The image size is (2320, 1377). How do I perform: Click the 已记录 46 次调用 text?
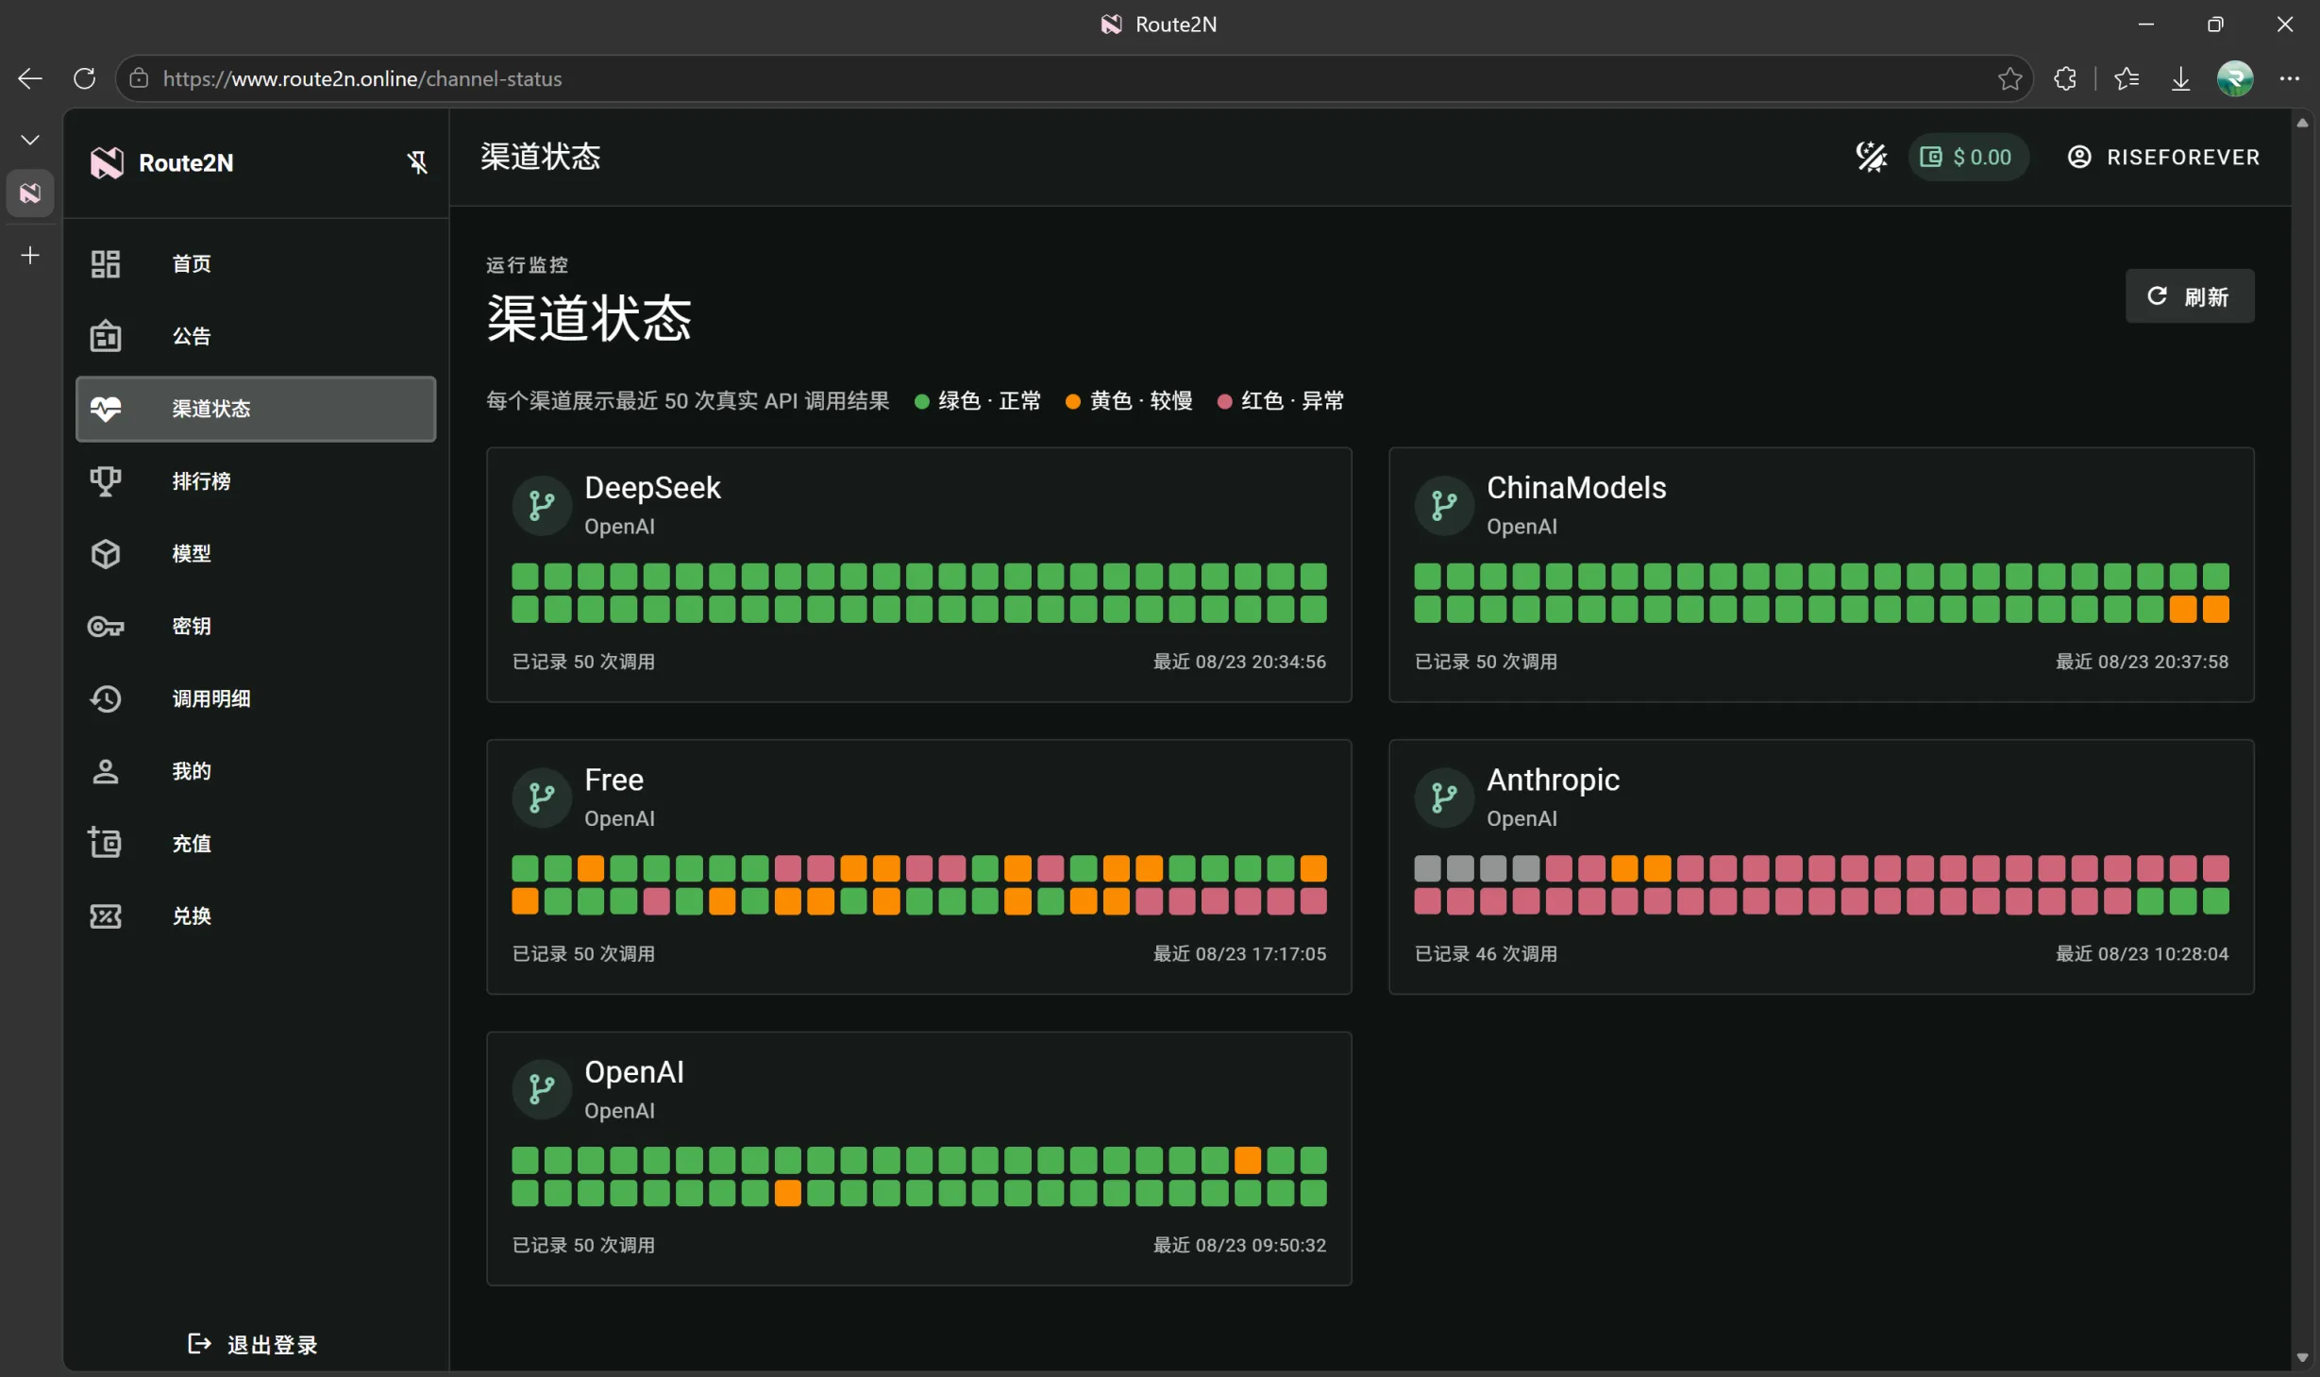tap(1486, 953)
